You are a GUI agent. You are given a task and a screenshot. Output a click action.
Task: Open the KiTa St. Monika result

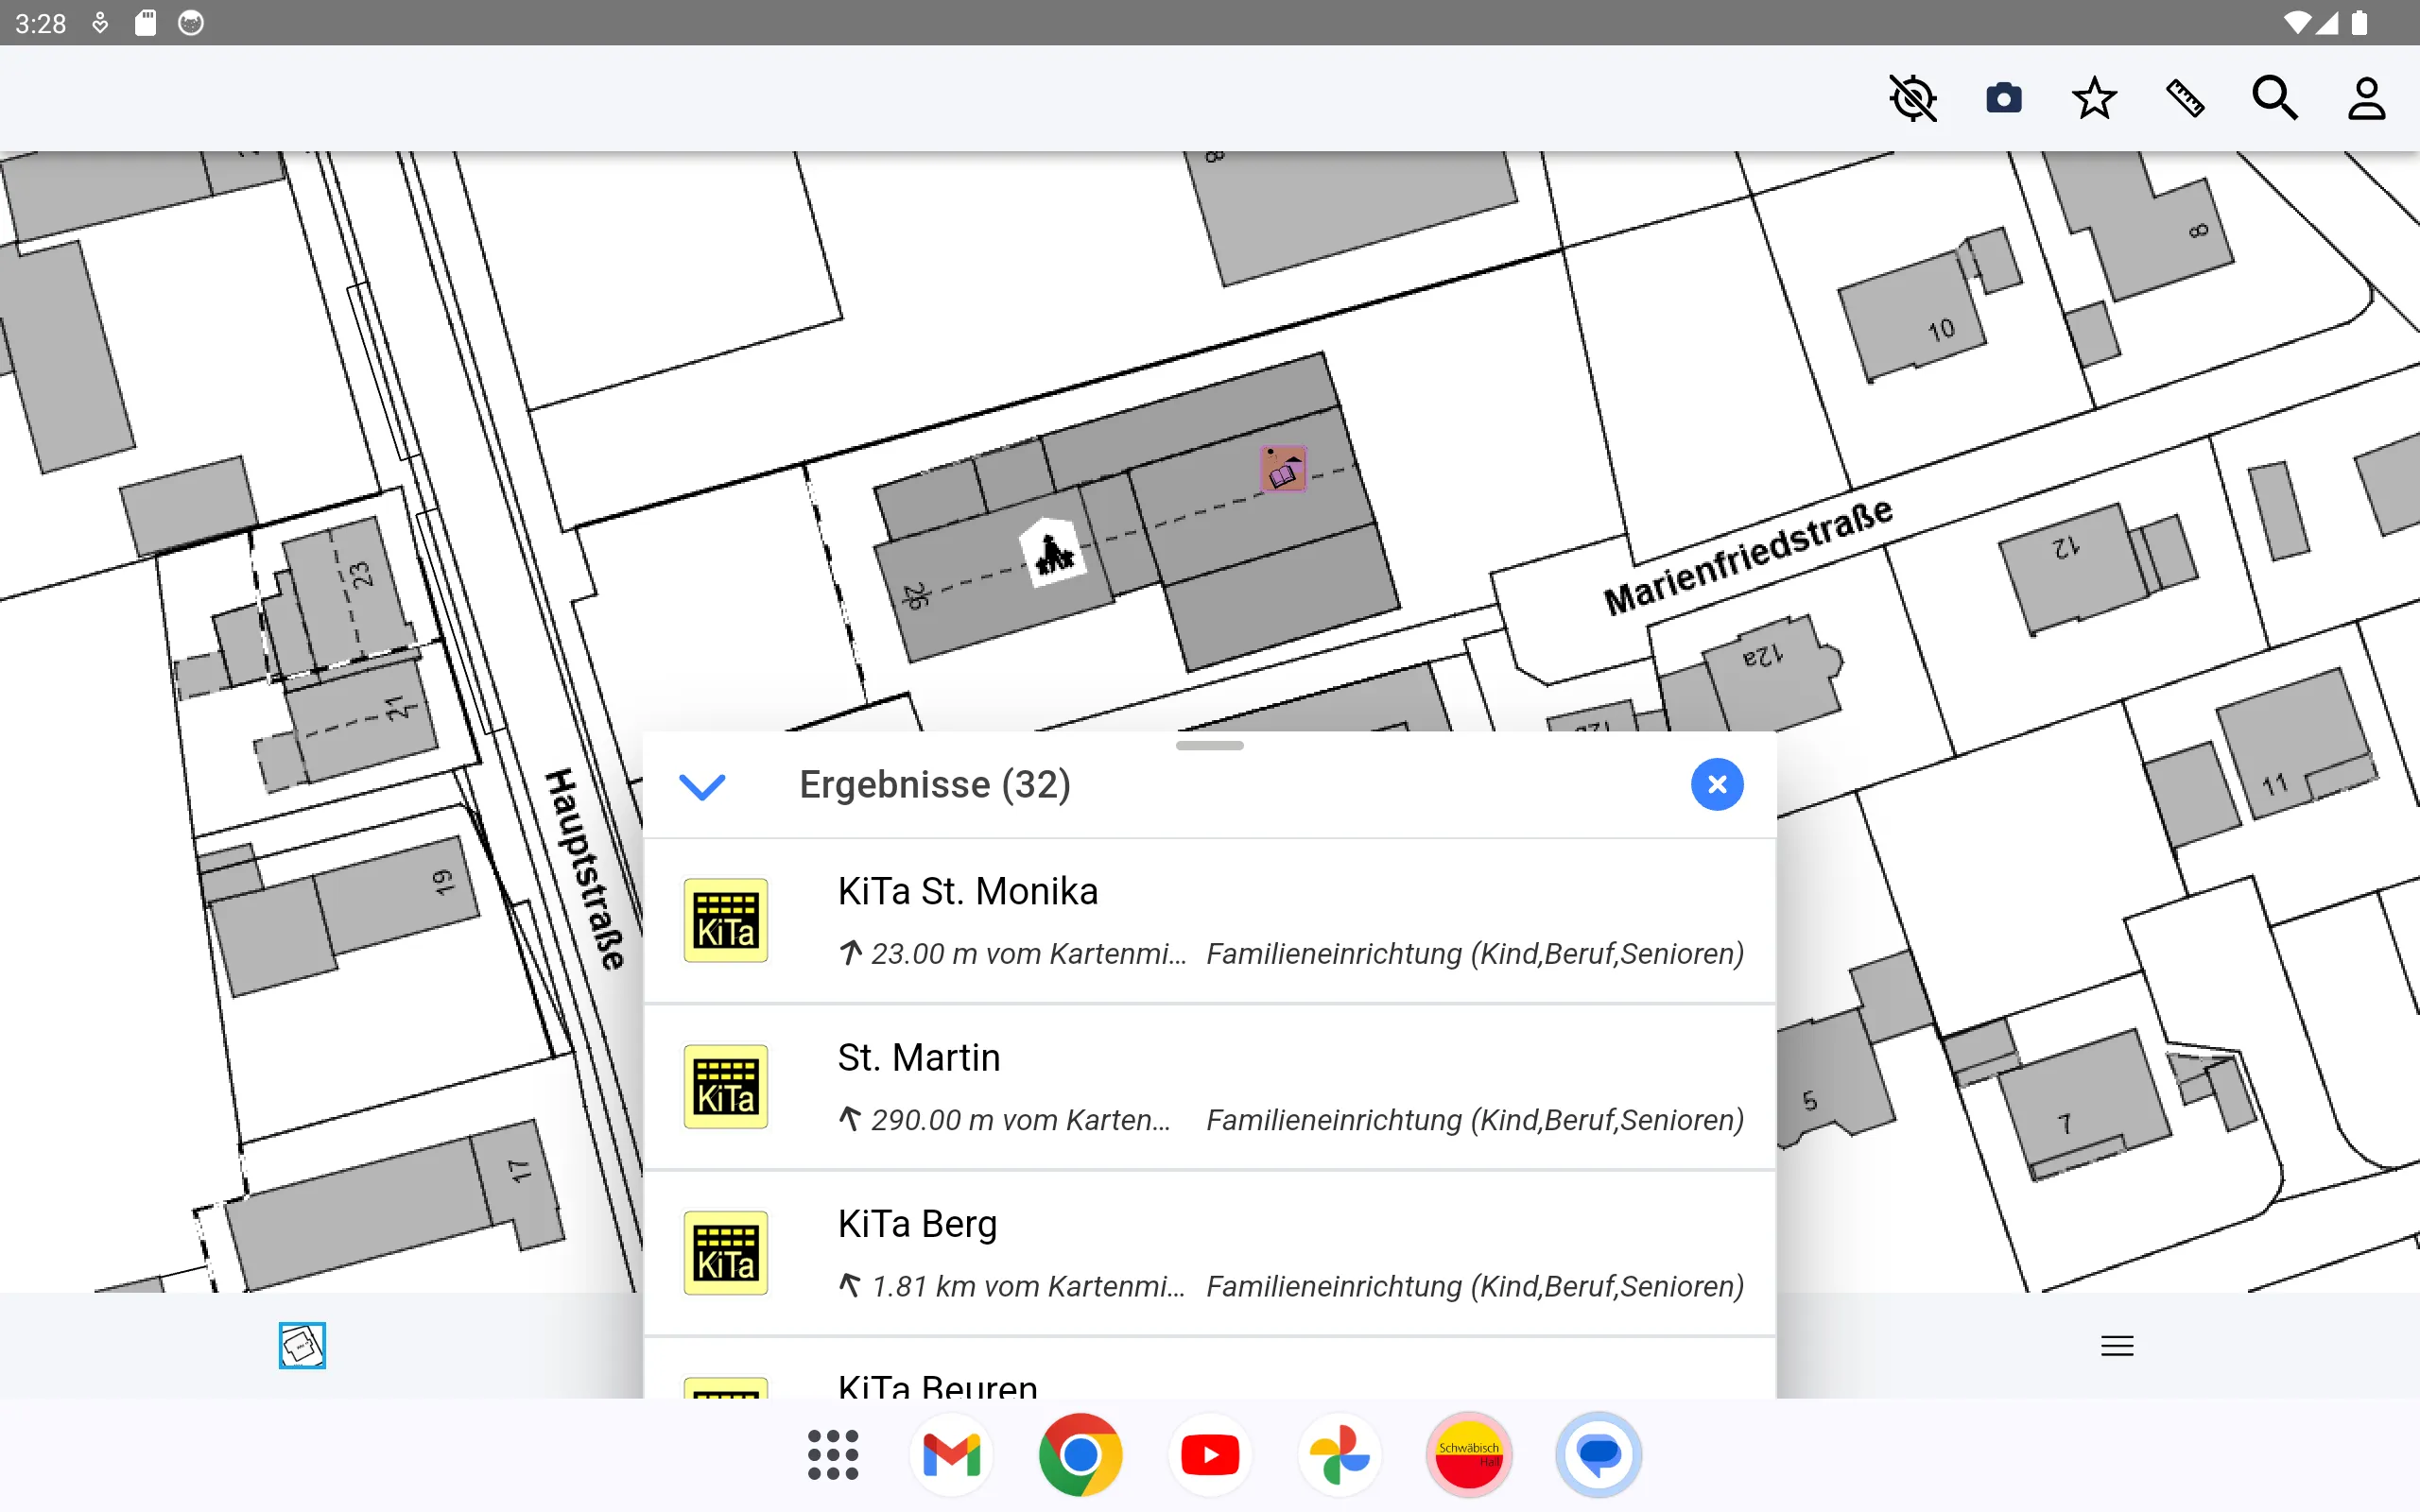click(1210, 920)
